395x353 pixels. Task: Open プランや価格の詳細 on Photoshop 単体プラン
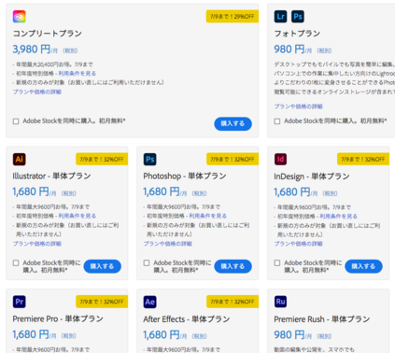pyautogui.click(x=168, y=244)
